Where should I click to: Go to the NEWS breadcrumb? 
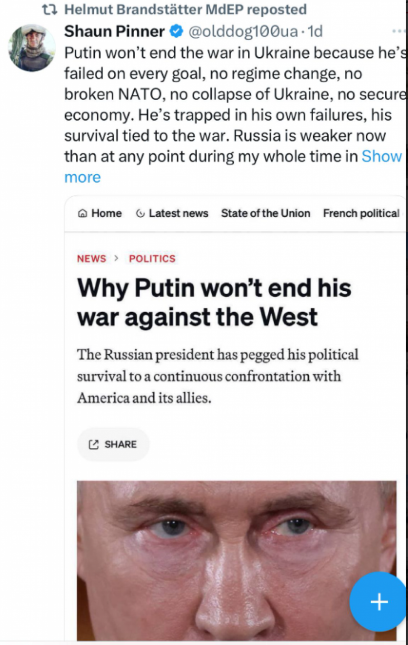tap(92, 259)
